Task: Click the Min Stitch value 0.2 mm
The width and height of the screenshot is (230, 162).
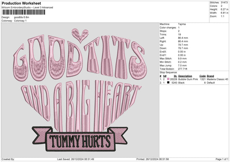Action: [x=182, y=62]
